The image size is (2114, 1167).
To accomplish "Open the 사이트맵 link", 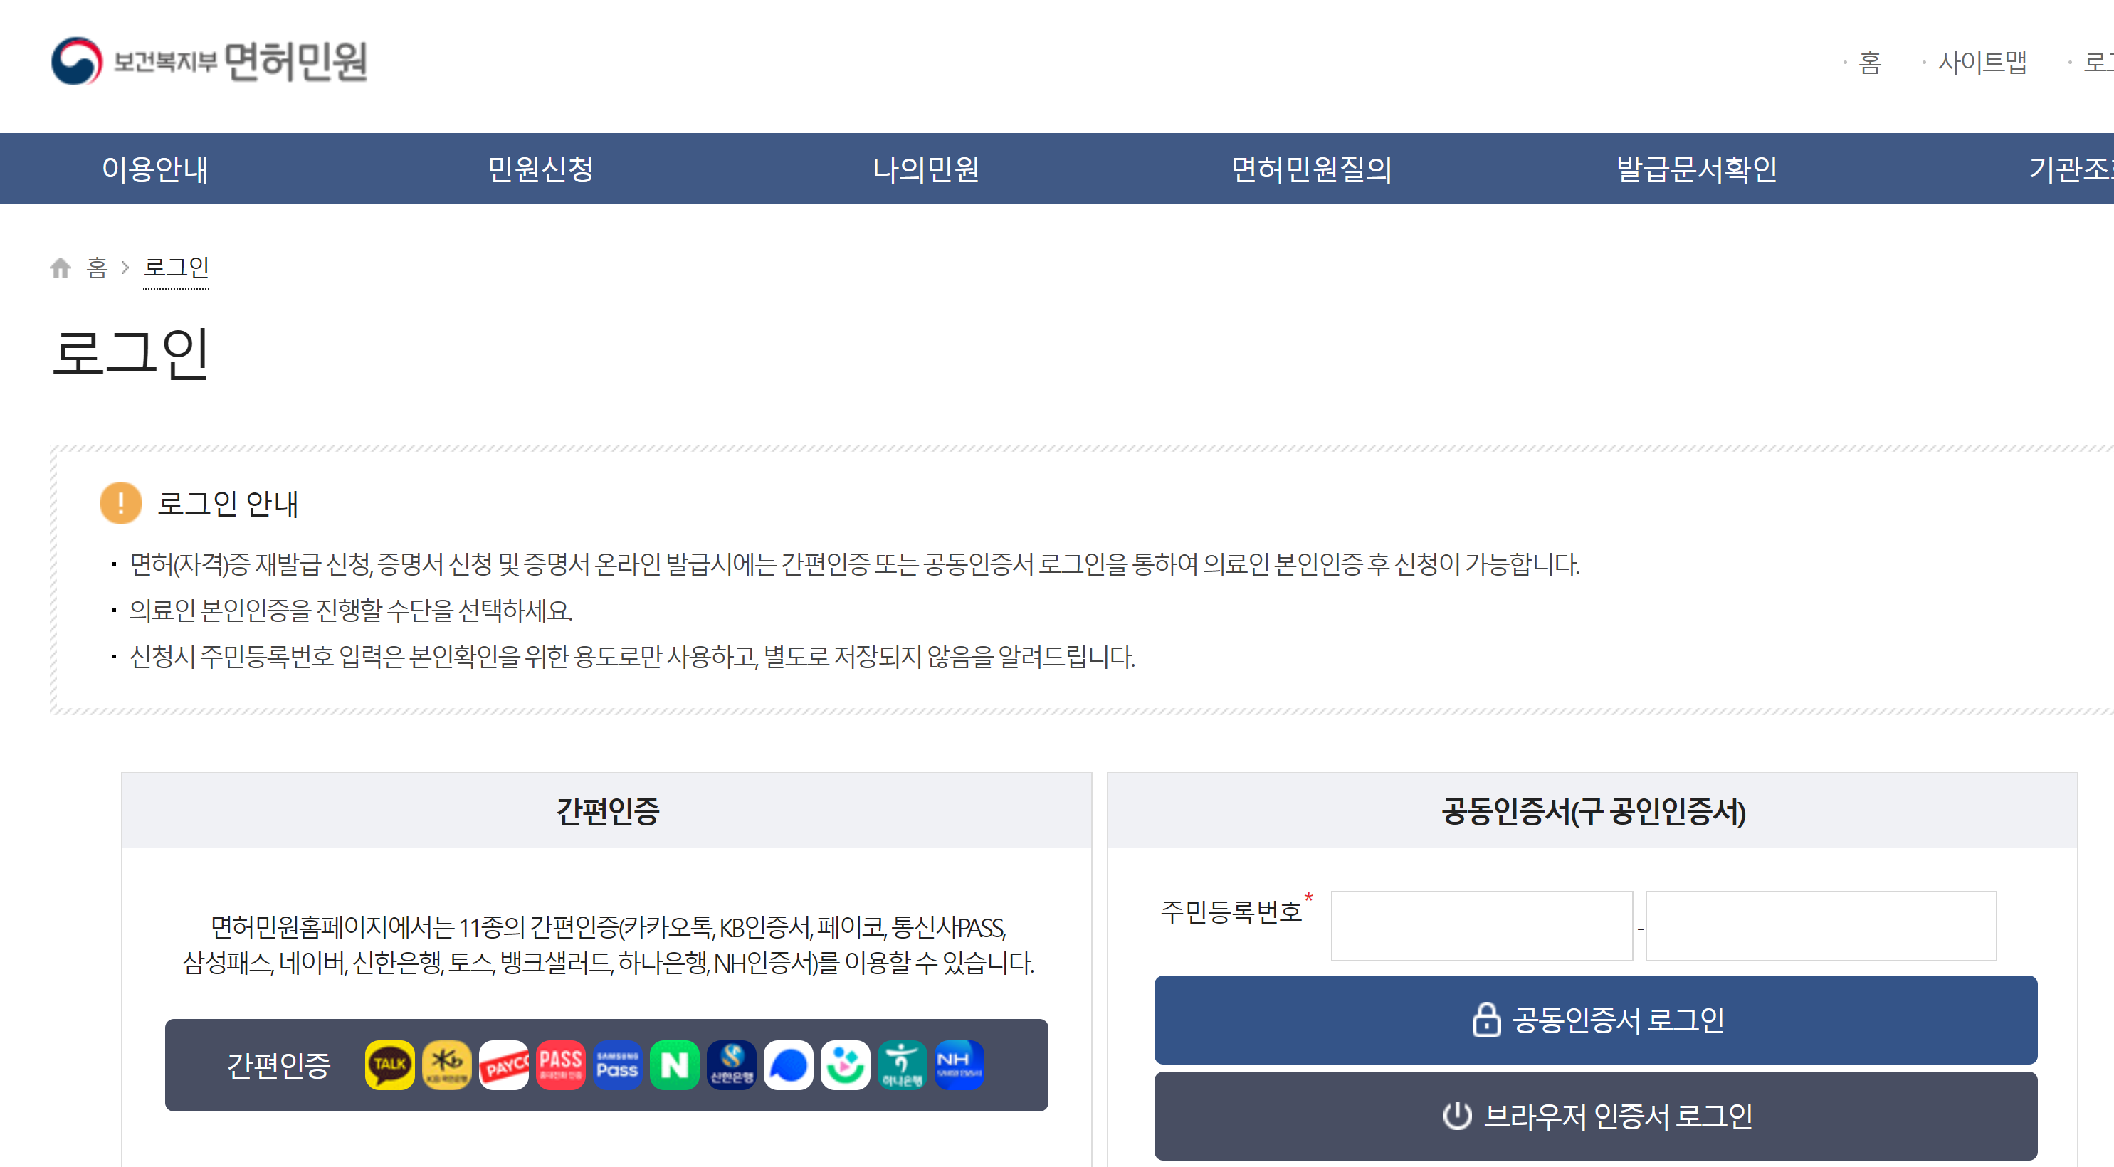I will coord(1982,63).
